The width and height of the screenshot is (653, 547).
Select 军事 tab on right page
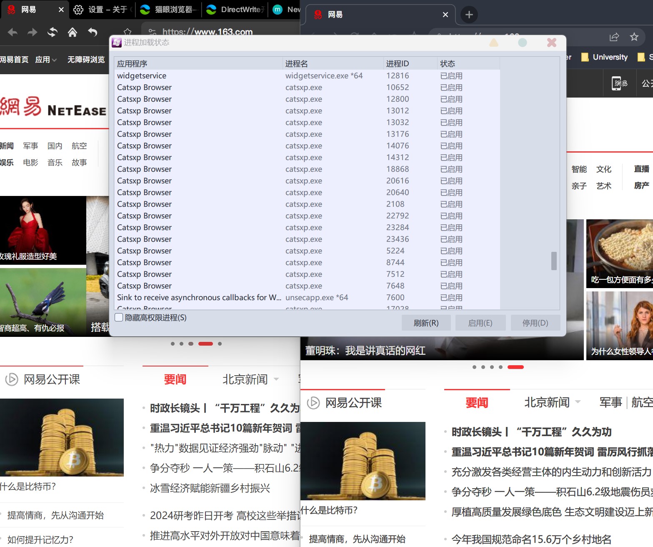coord(610,402)
